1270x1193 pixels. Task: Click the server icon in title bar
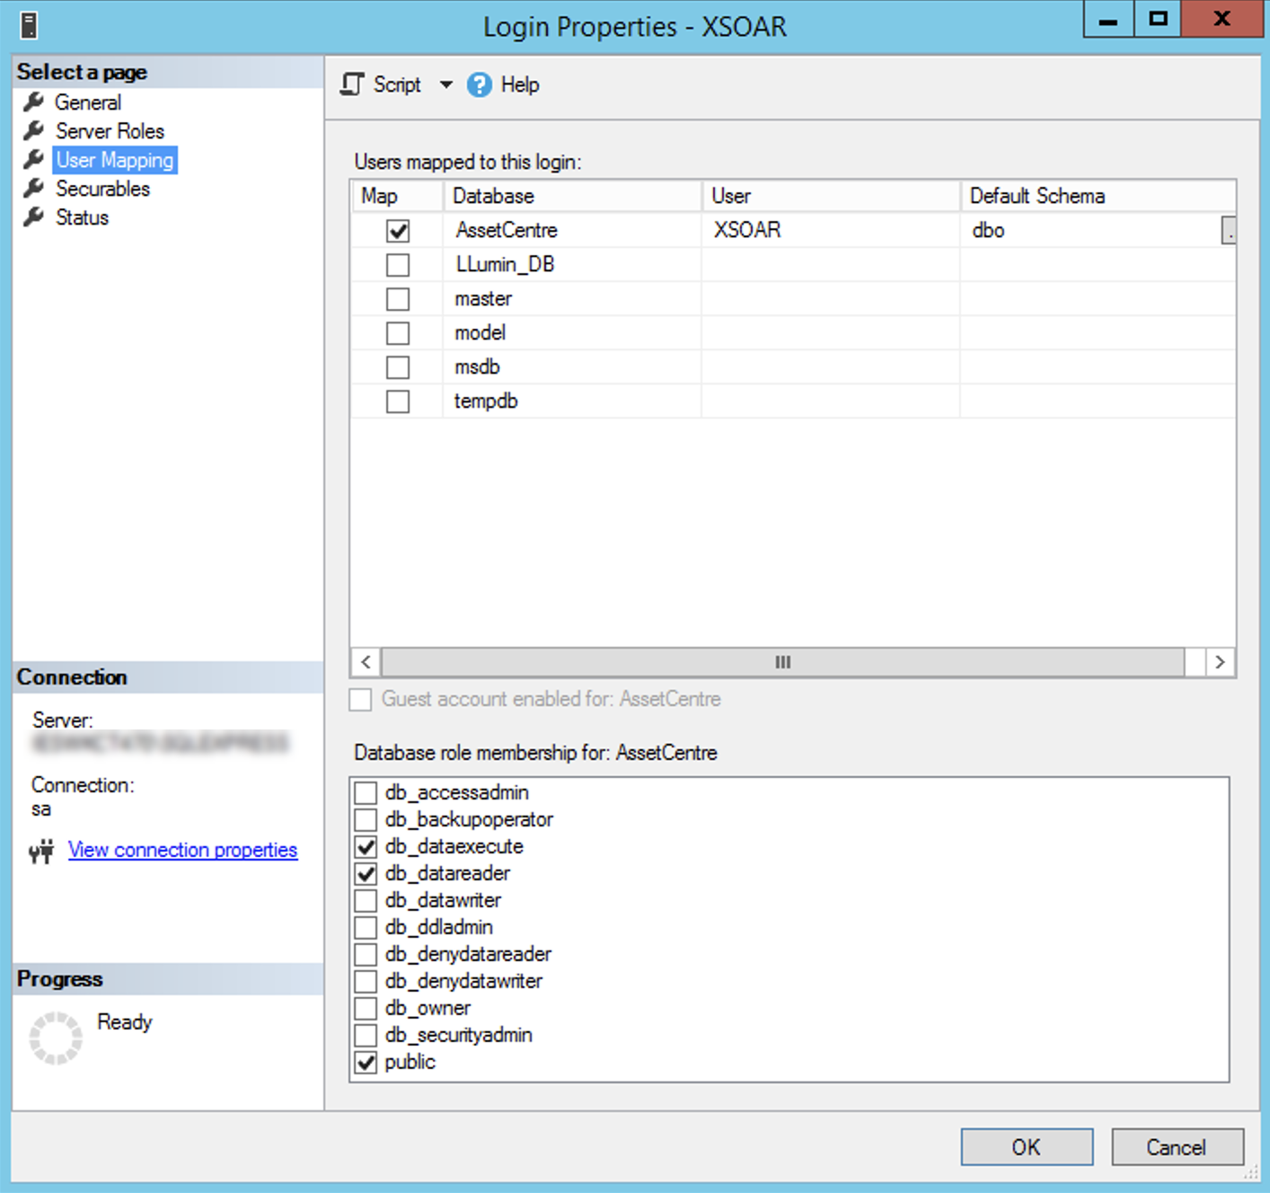29,25
